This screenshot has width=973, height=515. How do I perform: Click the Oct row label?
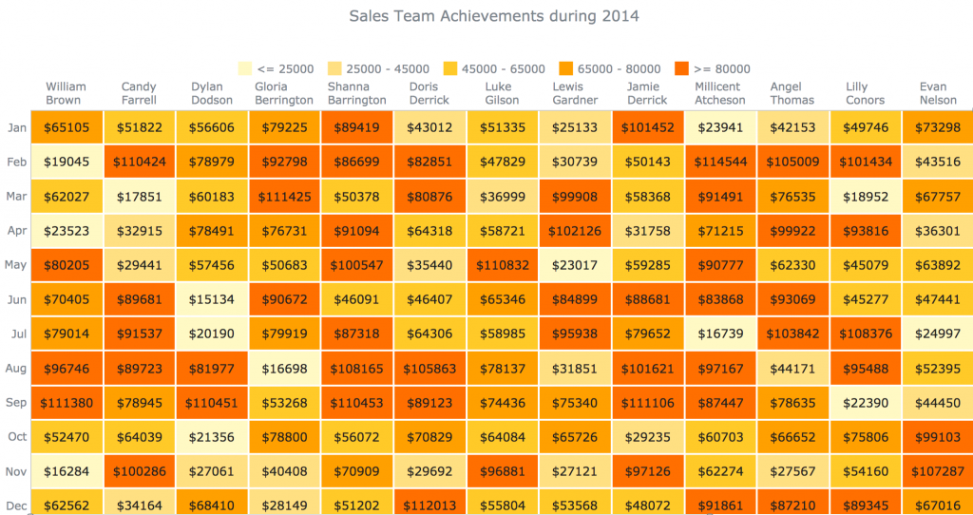click(x=17, y=437)
